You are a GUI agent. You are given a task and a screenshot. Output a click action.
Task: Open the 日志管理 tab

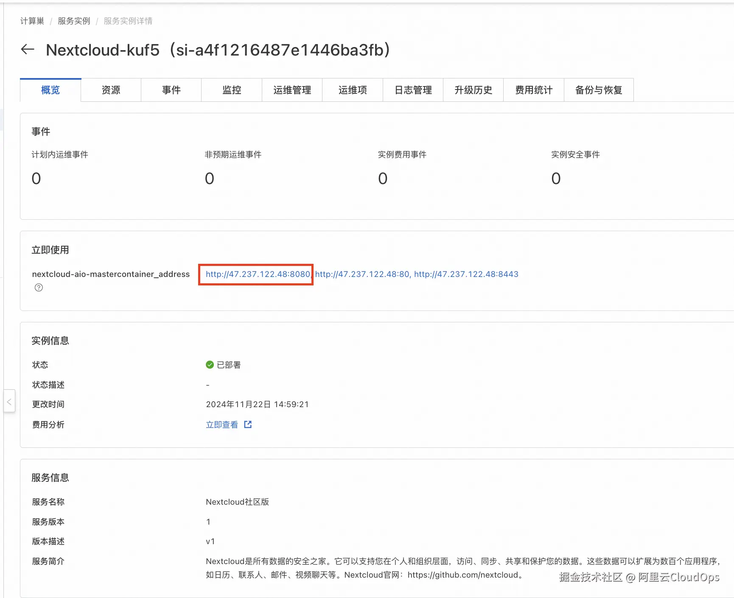413,90
